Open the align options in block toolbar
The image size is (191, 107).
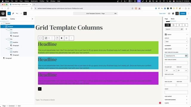67,38
